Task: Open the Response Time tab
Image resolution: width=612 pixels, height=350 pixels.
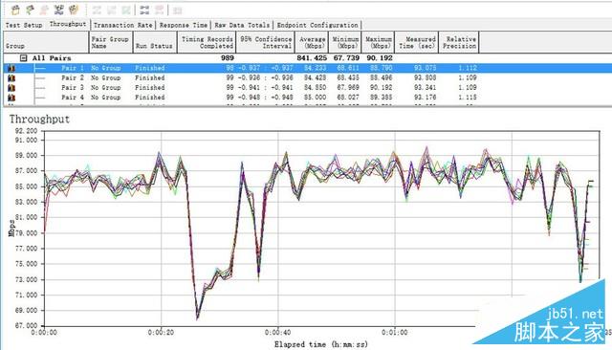Action: click(x=184, y=25)
